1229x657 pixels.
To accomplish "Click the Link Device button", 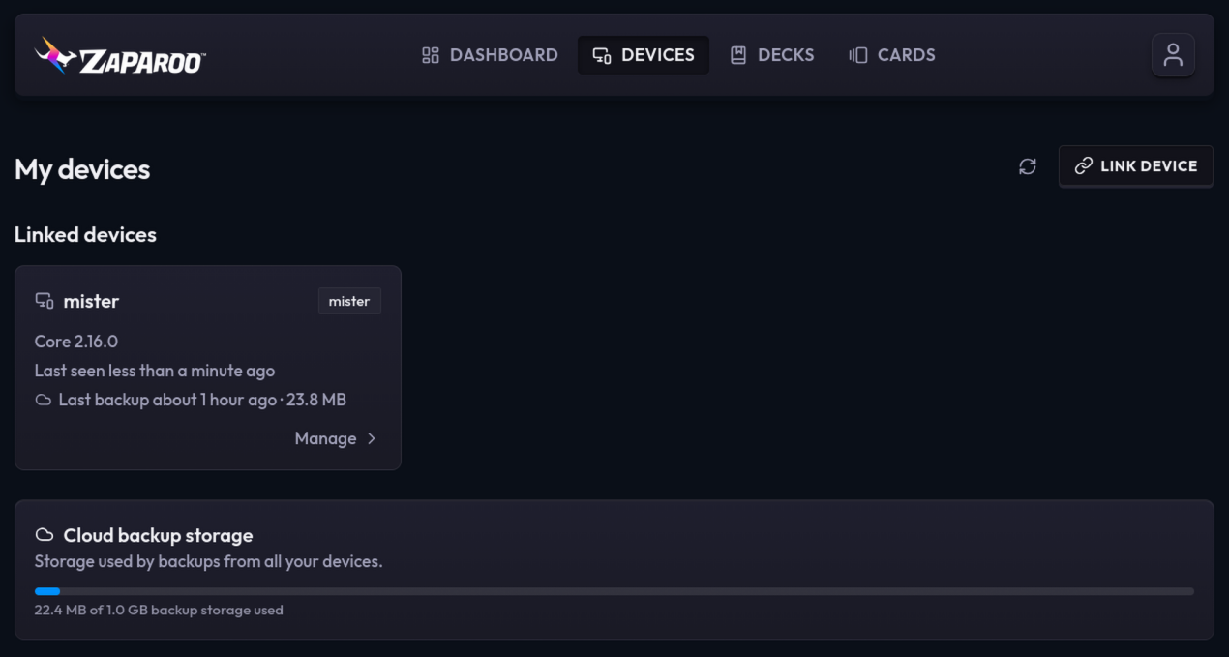I will tap(1135, 166).
